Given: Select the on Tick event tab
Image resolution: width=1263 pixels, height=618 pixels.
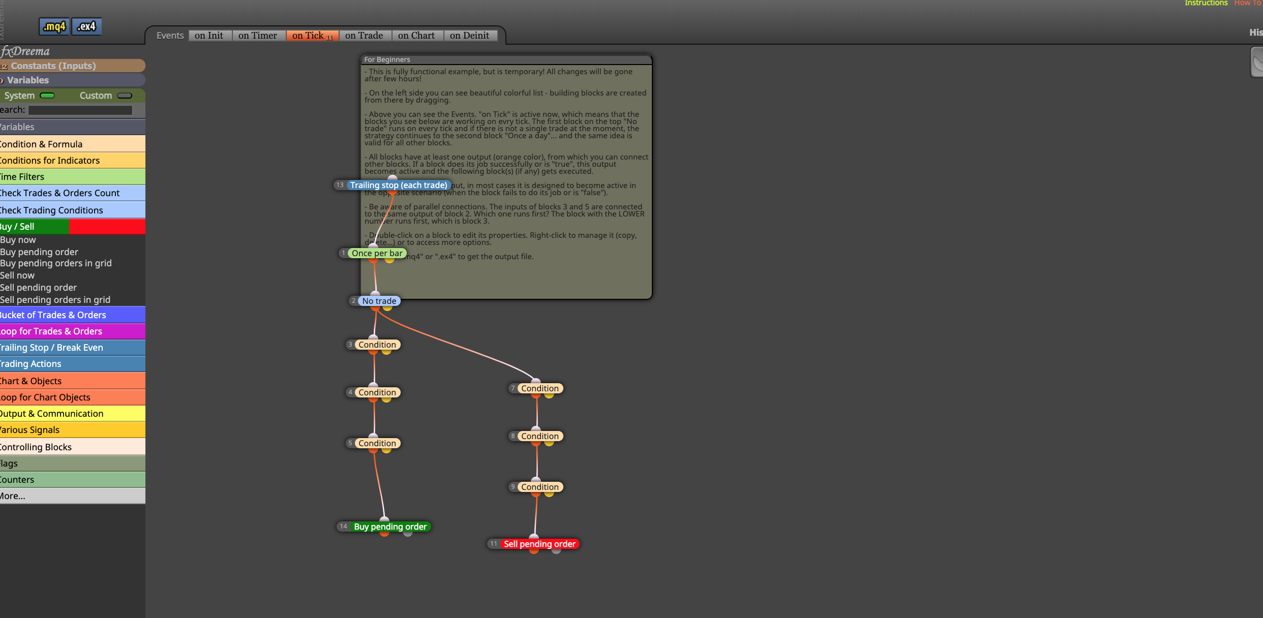Looking at the screenshot, I should 312,36.
